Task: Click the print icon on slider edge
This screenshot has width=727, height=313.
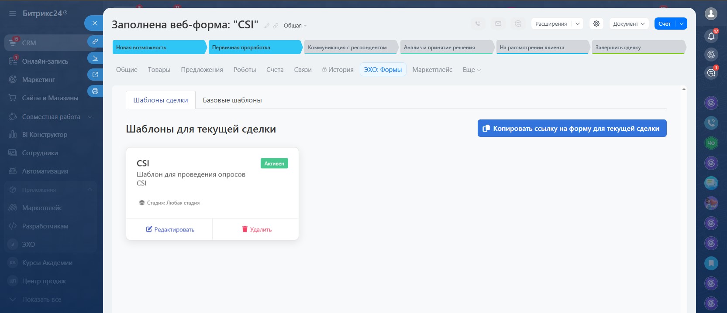Action: (x=95, y=91)
